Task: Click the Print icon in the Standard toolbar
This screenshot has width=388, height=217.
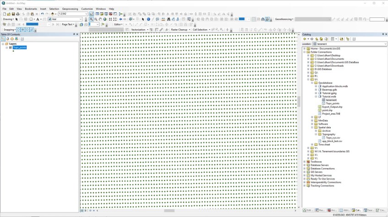Action: (x=18, y=14)
